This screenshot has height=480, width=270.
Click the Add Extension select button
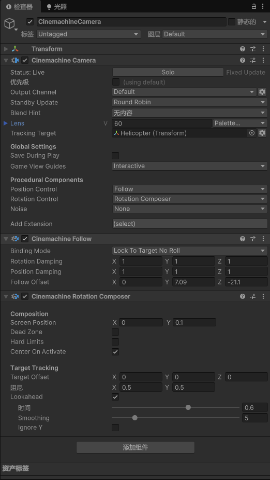(190, 224)
